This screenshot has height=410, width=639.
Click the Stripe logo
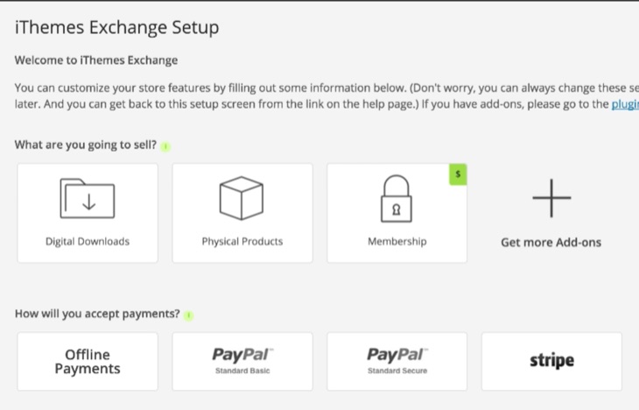pyautogui.click(x=551, y=361)
